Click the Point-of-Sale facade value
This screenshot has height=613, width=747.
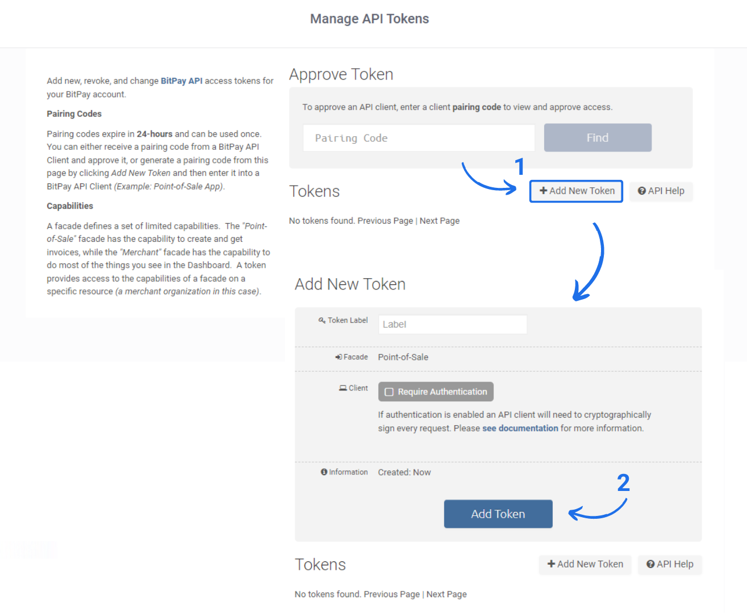403,357
